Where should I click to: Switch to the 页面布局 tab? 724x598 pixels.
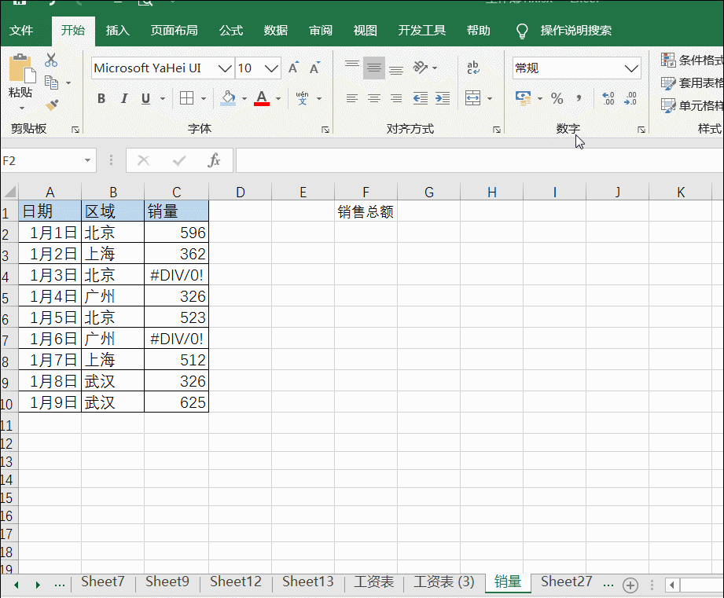point(174,31)
